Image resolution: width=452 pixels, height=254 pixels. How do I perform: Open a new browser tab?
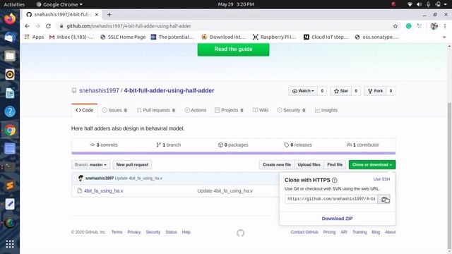[109, 14]
